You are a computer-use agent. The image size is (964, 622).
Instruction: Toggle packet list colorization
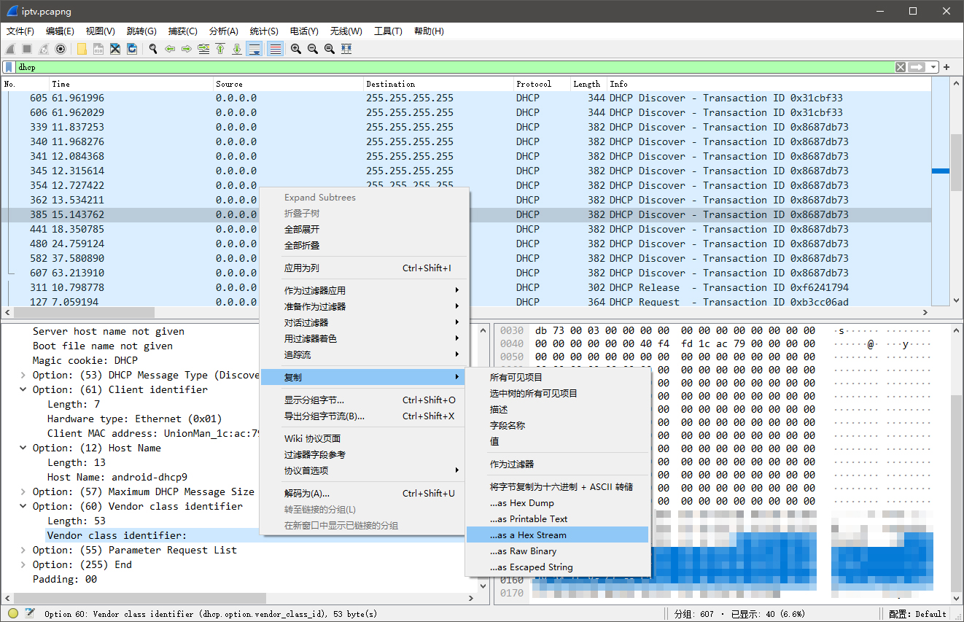pyautogui.click(x=275, y=49)
